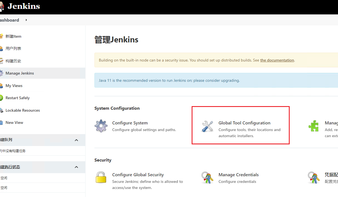The image size is (338, 197).
Task: Open 新建Item in the sidebar
Action: (13, 36)
